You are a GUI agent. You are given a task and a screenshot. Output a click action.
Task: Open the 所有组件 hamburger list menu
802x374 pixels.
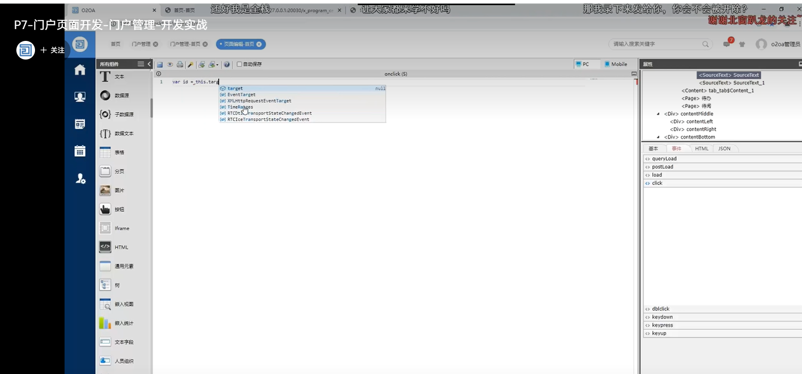(141, 64)
